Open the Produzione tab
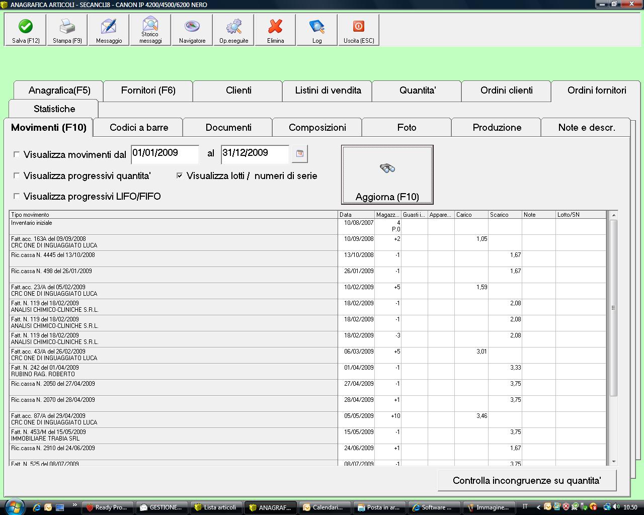The height and width of the screenshot is (515, 644). 497,128
